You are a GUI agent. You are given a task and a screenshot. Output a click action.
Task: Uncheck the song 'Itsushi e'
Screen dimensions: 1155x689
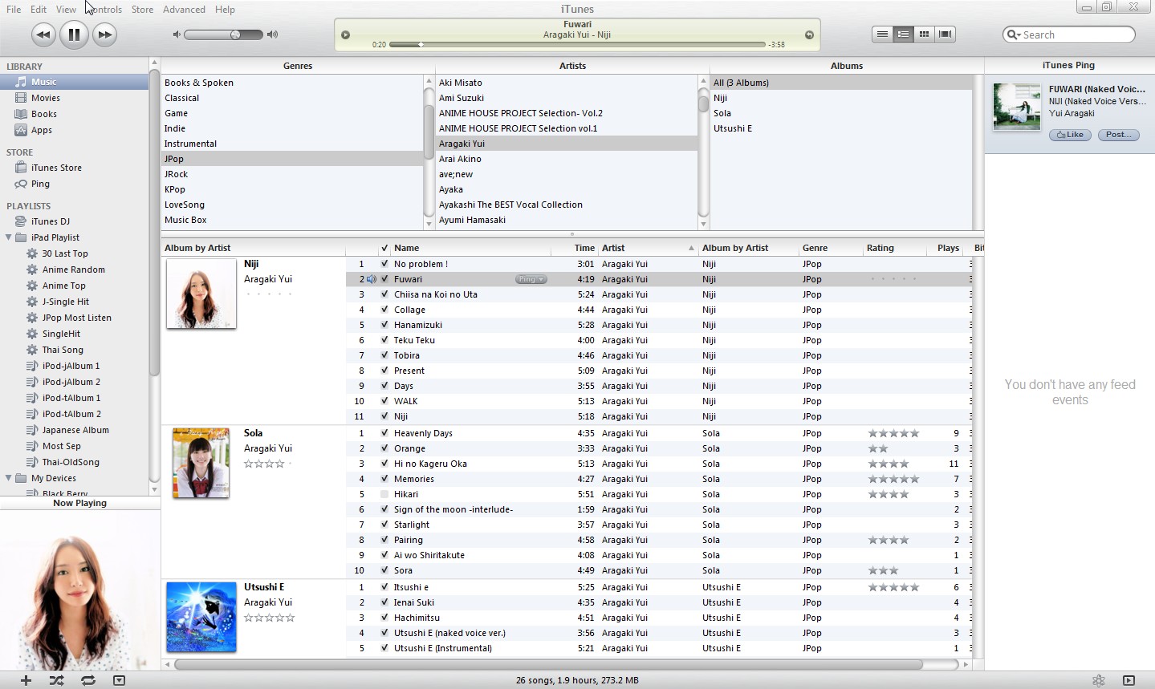384,587
